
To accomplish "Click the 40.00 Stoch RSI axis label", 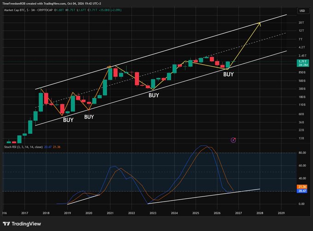I will coord(302,178).
